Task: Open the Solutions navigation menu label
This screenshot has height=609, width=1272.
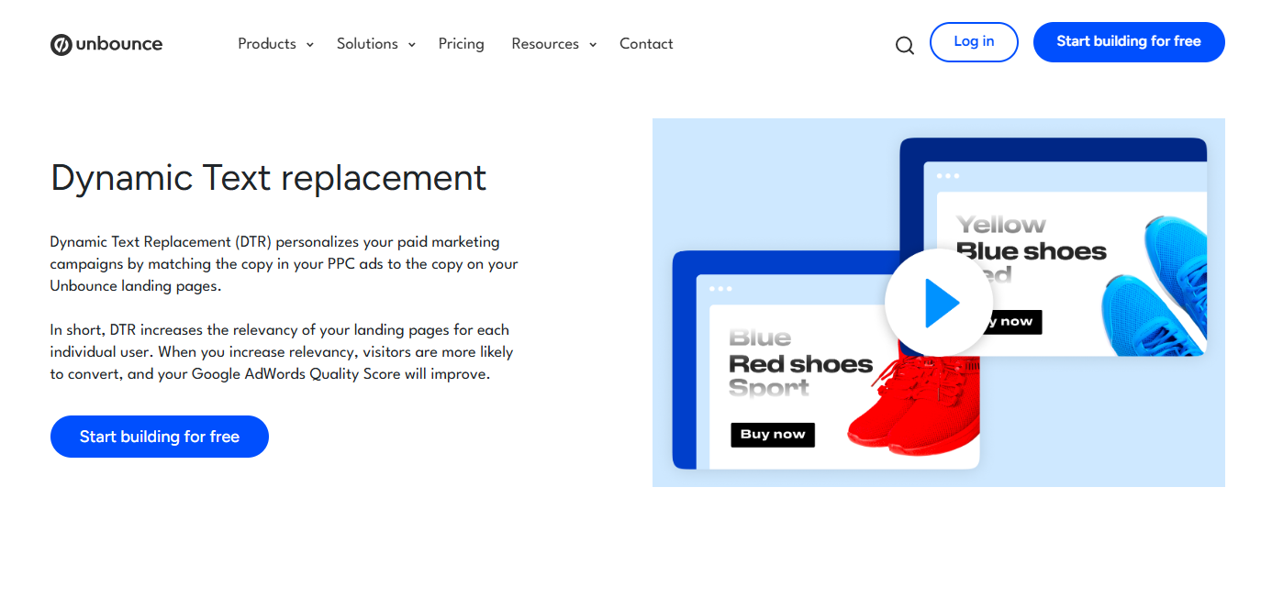Action: (x=367, y=44)
